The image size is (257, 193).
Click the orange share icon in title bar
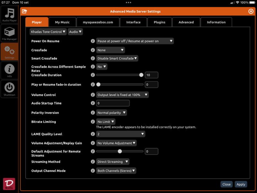click(x=24, y=11)
